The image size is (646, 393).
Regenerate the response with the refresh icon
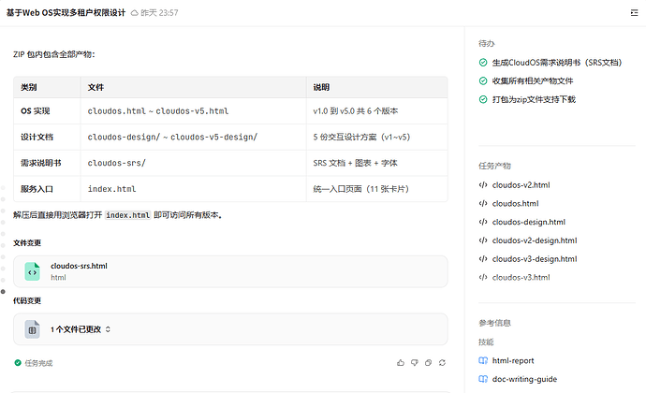coord(442,362)
